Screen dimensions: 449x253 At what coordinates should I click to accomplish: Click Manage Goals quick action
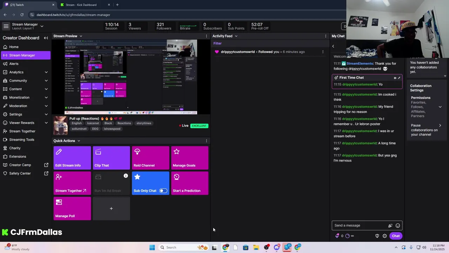click(190, 158)
